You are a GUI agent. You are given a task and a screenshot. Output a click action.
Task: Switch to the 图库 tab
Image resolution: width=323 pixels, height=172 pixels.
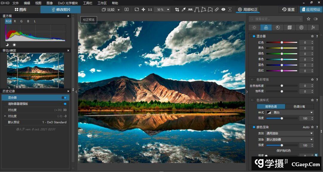coord(20,10)
